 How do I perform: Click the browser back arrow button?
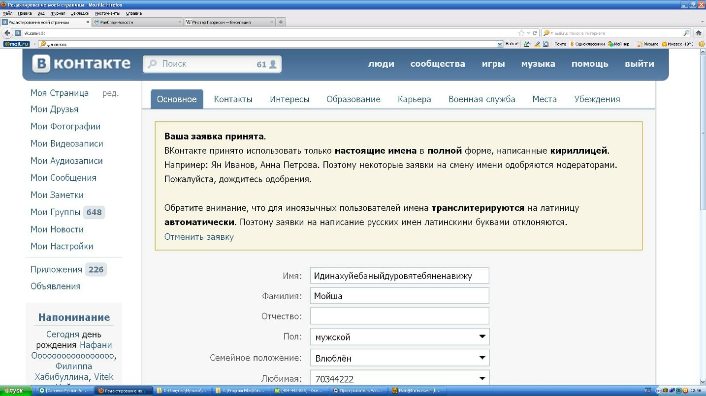[x=7, y=33]
